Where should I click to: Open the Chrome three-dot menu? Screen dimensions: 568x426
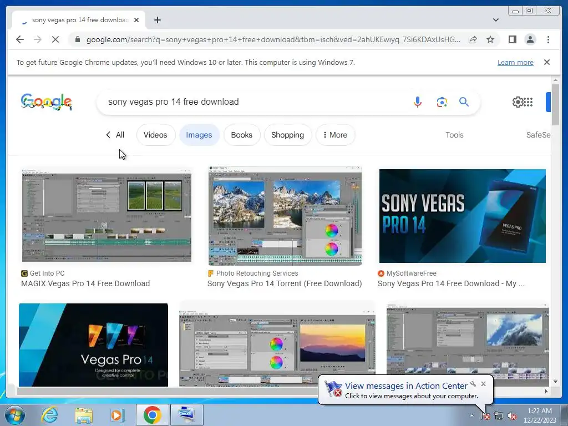[548, 39]
